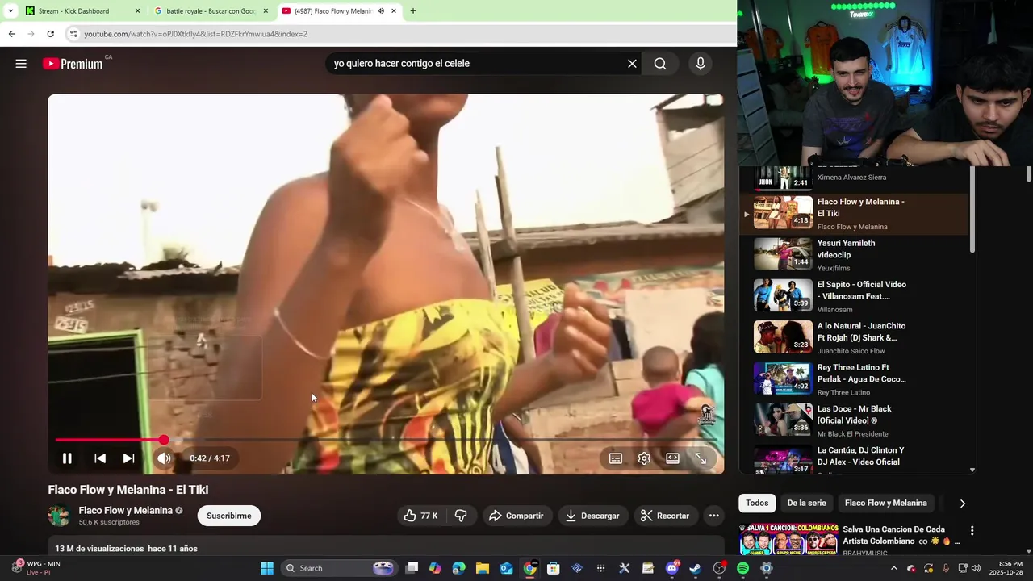Select Flaco Flow y Melanina filter chip
This screenshot has height=581, width=1033.
885,503
